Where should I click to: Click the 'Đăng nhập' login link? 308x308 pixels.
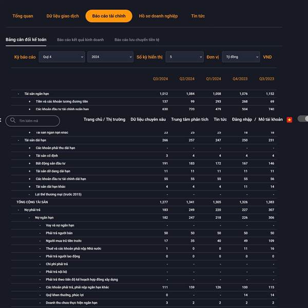[x=241, y=120]
